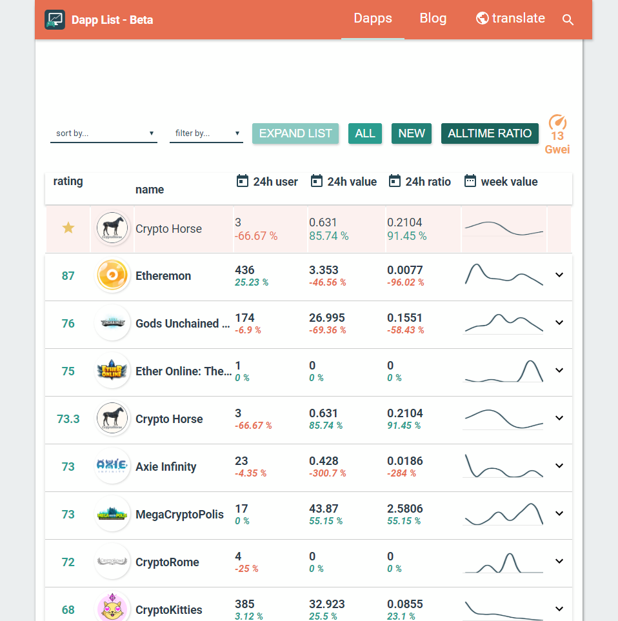The image size is (618, 621).
Task: Sort by the rating column header
Action: click(x=68, y=181)
